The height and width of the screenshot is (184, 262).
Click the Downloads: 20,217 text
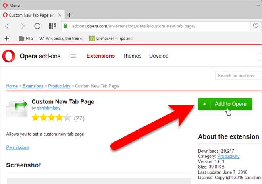(216, 151)
